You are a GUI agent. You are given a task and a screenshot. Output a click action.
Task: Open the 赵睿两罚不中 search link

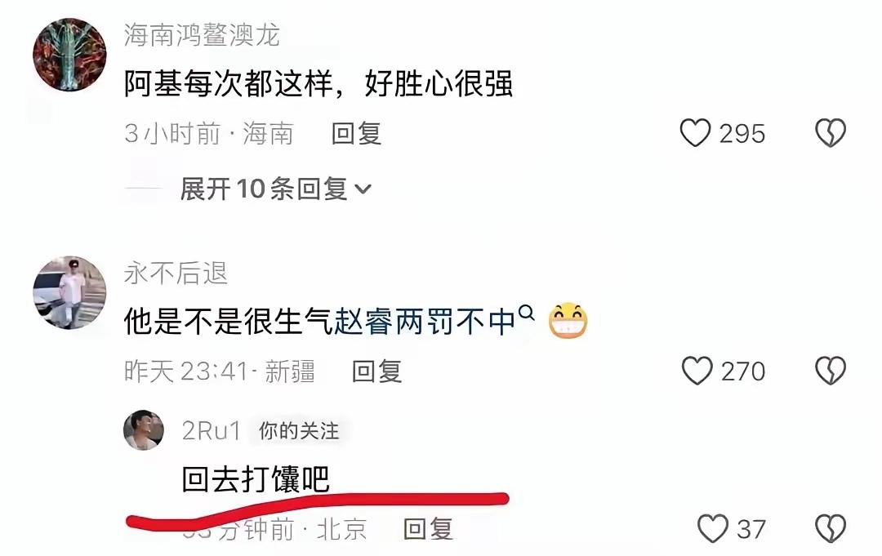click(425, 322)
